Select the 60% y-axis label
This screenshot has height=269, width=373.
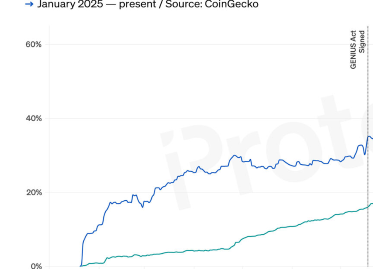[34, 44]
